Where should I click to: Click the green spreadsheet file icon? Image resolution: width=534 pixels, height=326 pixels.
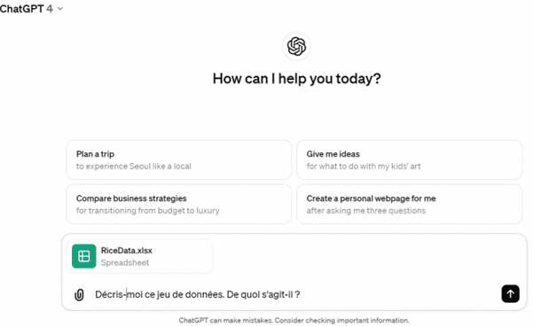[x=83, y=256]
